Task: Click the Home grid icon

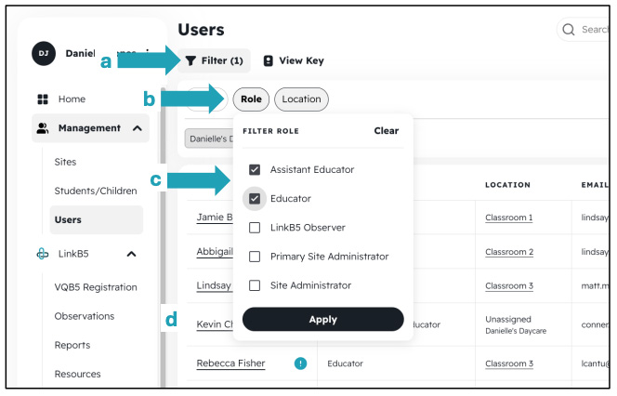Action: pos(43,99)
